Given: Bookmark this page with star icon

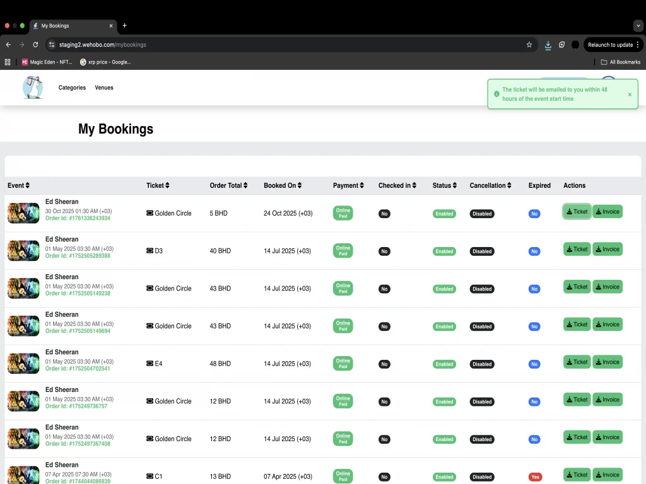Looking at the screenshot, I should [529, 45].
